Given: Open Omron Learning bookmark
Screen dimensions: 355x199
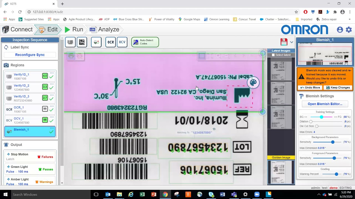Looking at the screenshot, I should point(217,19).
